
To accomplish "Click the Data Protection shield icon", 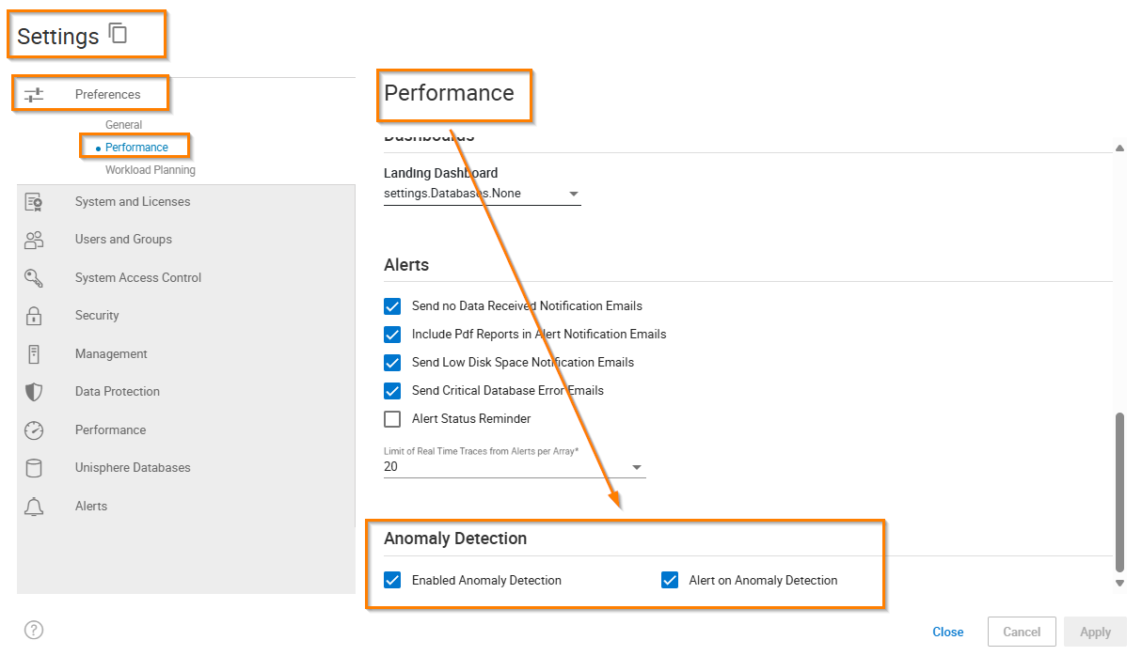I will coord(34,392).
